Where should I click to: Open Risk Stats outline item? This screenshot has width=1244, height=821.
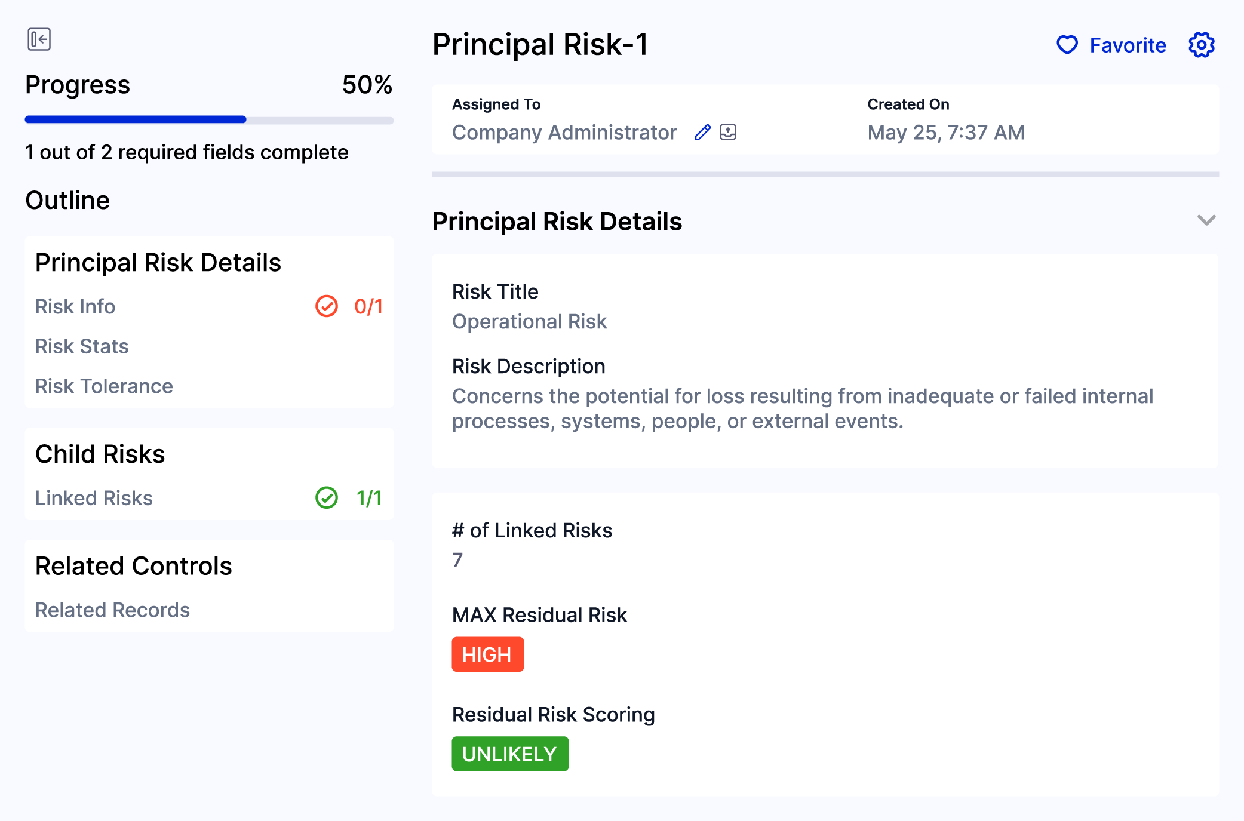(82, 346)
